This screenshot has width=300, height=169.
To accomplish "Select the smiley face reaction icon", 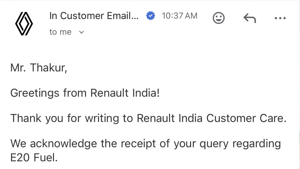I will 218,18.
